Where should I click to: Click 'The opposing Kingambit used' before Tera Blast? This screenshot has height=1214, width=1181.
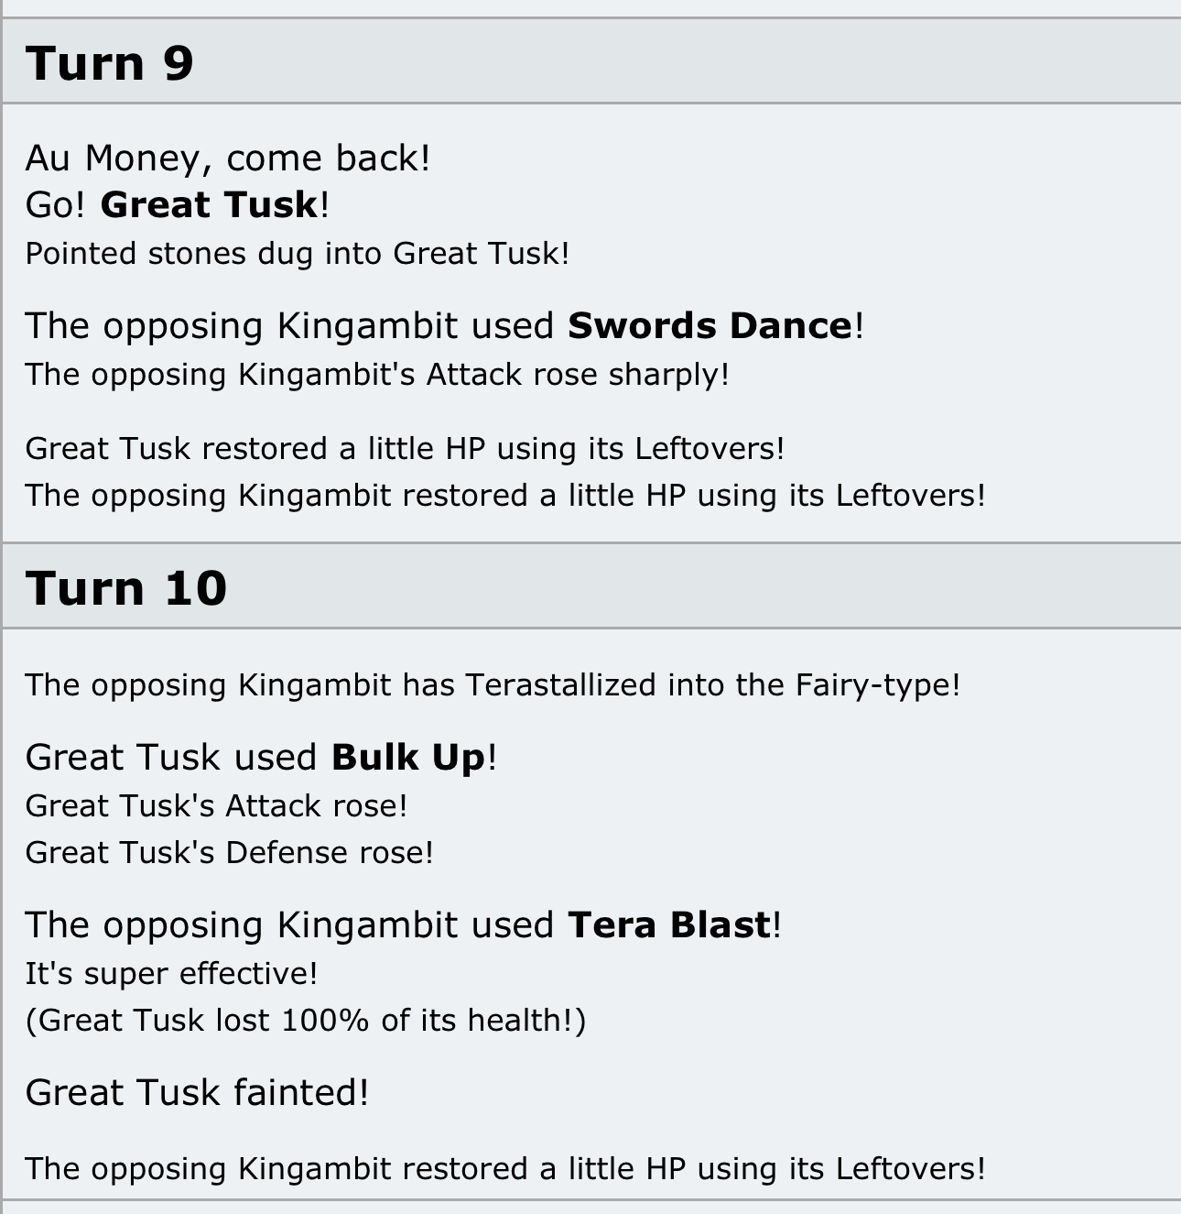tap(288, 925)
